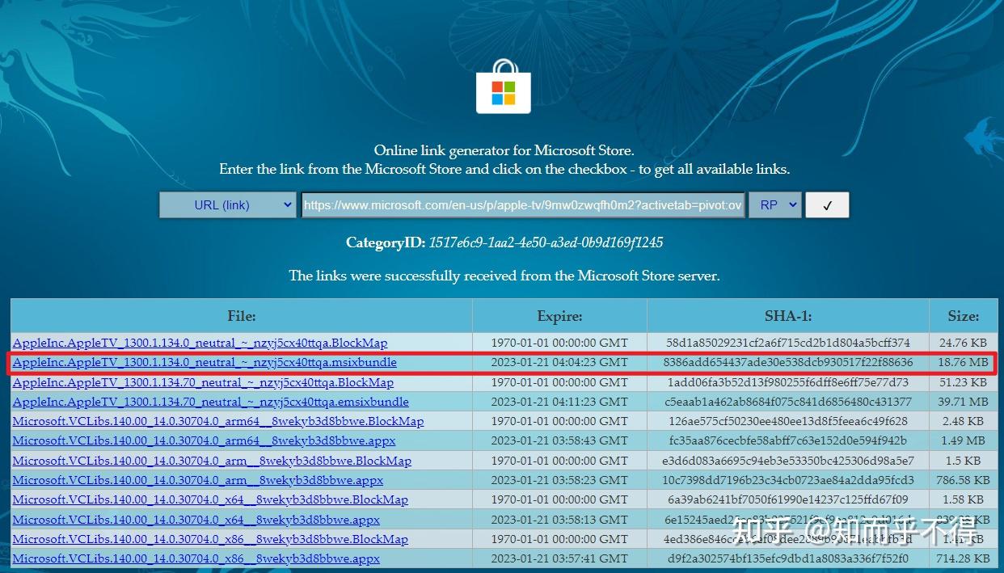Viewport: 1004px width, 573px height.
Task: Click the File: column header
Action: (242, 316)
